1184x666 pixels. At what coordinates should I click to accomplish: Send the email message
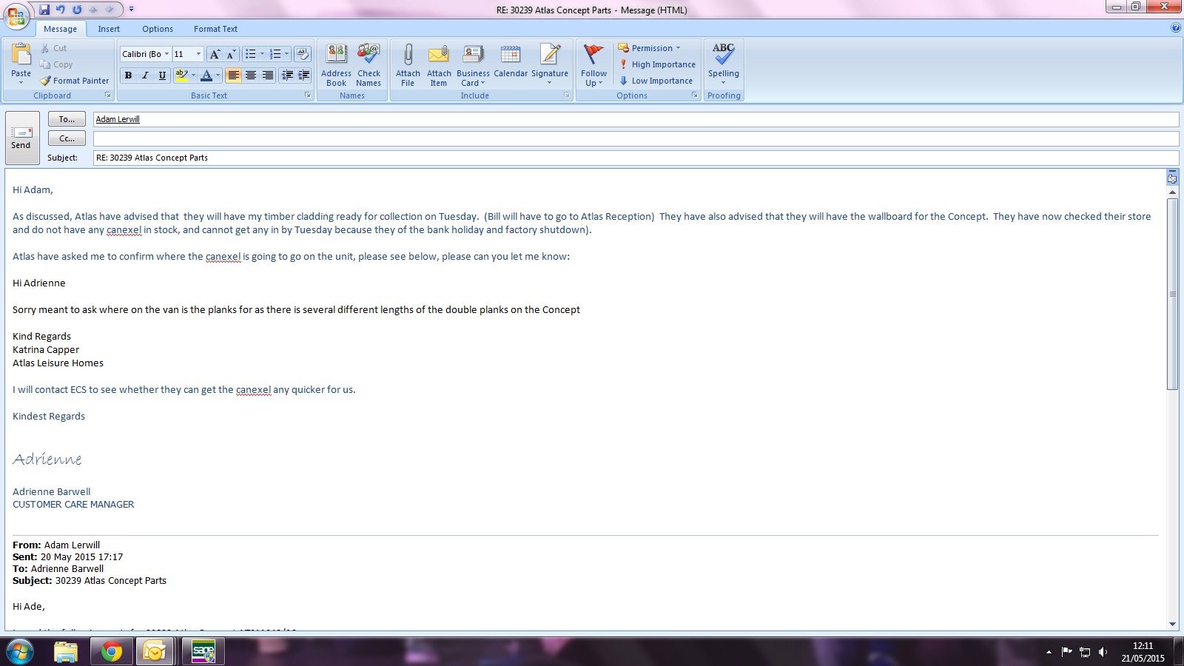point(21,138)
